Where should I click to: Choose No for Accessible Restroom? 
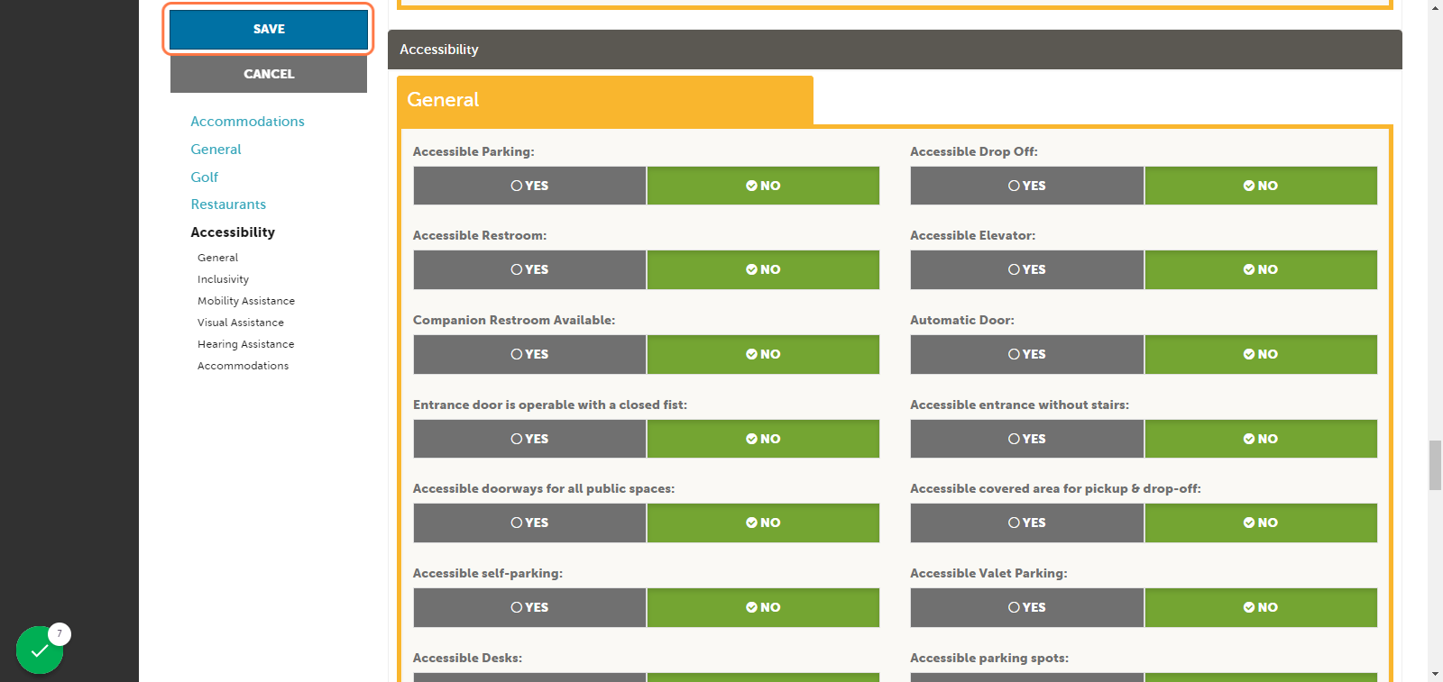click(763, 269)
